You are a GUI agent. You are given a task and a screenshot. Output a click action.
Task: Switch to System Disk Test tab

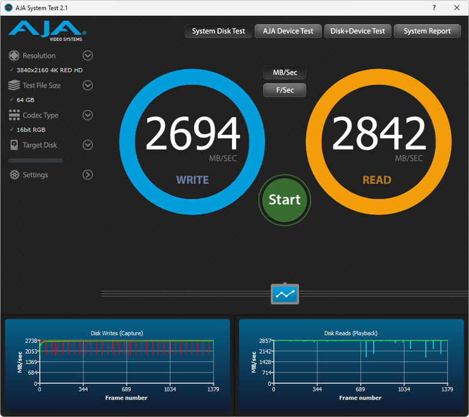[218, 31]
